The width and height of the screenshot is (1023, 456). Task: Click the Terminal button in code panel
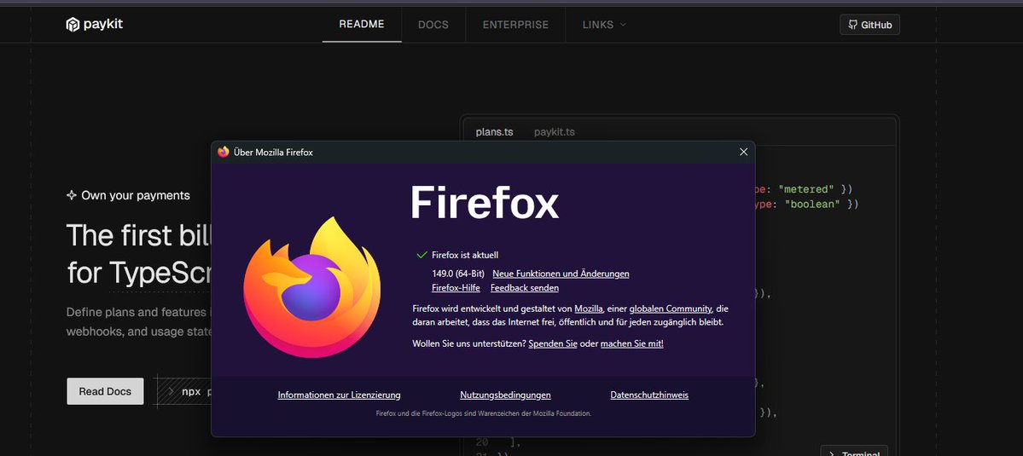[x=854, y=451]
